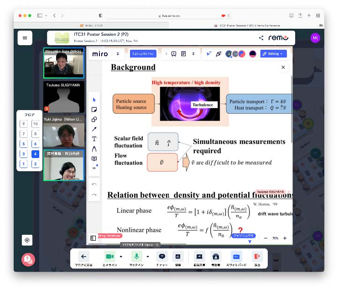Open Editing mode dropdown
This screenshot has width=338, height=290.
point(273,54)
